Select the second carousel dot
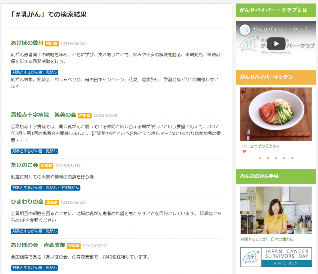Image resolution: width=318 pixels, height=274 pixels. coord(268,158)
